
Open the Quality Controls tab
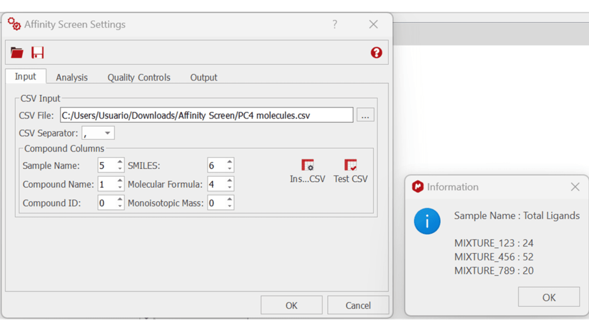point(139,78)
